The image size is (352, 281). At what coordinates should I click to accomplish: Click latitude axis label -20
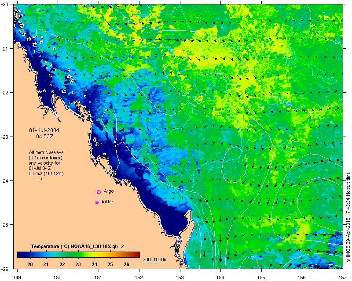(x=6, y=5)
